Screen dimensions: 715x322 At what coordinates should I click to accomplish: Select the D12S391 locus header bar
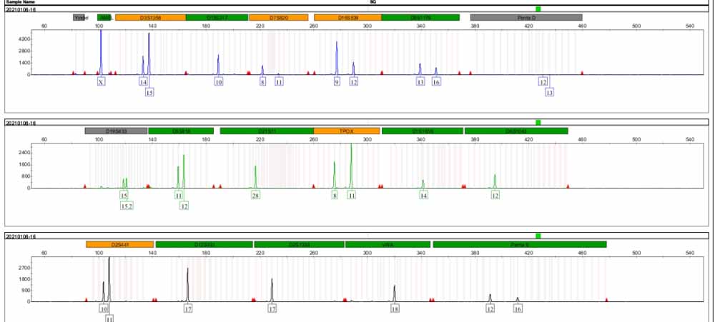click(x=204, y=245)
